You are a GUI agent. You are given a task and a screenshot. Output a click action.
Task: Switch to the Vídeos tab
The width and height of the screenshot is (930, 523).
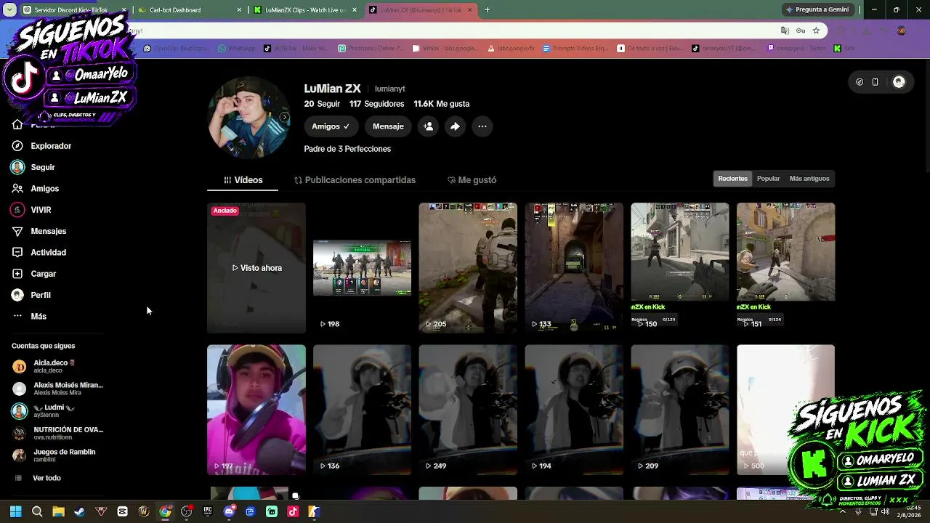click(243, 180)
